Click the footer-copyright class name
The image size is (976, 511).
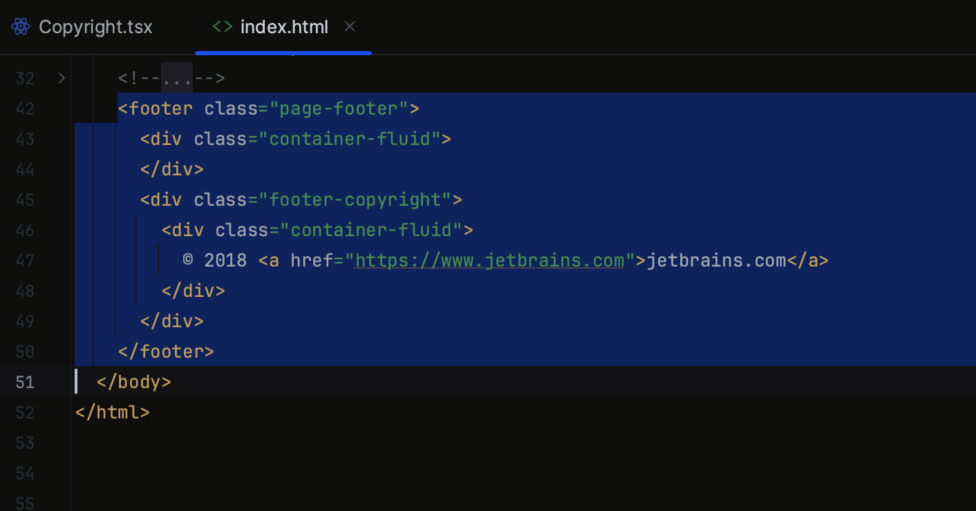click(357, 200)
